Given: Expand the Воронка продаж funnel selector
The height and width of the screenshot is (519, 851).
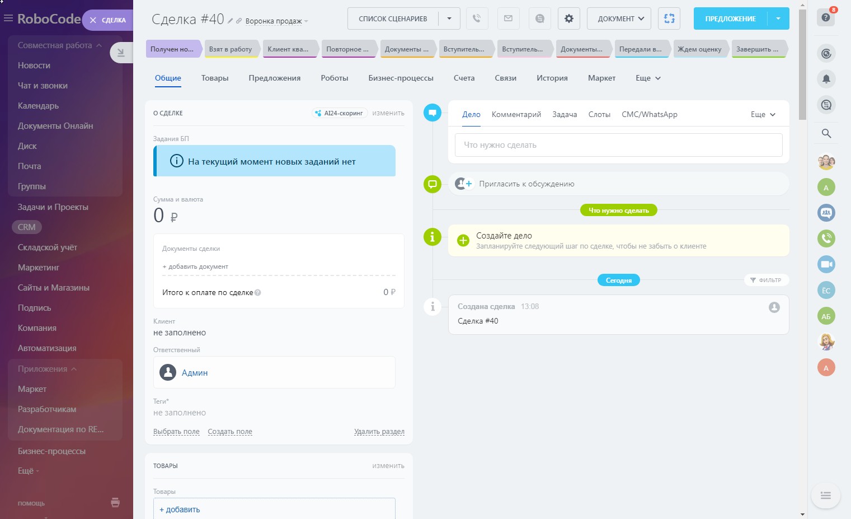Looking at the screenshot, I should point(277,21).
